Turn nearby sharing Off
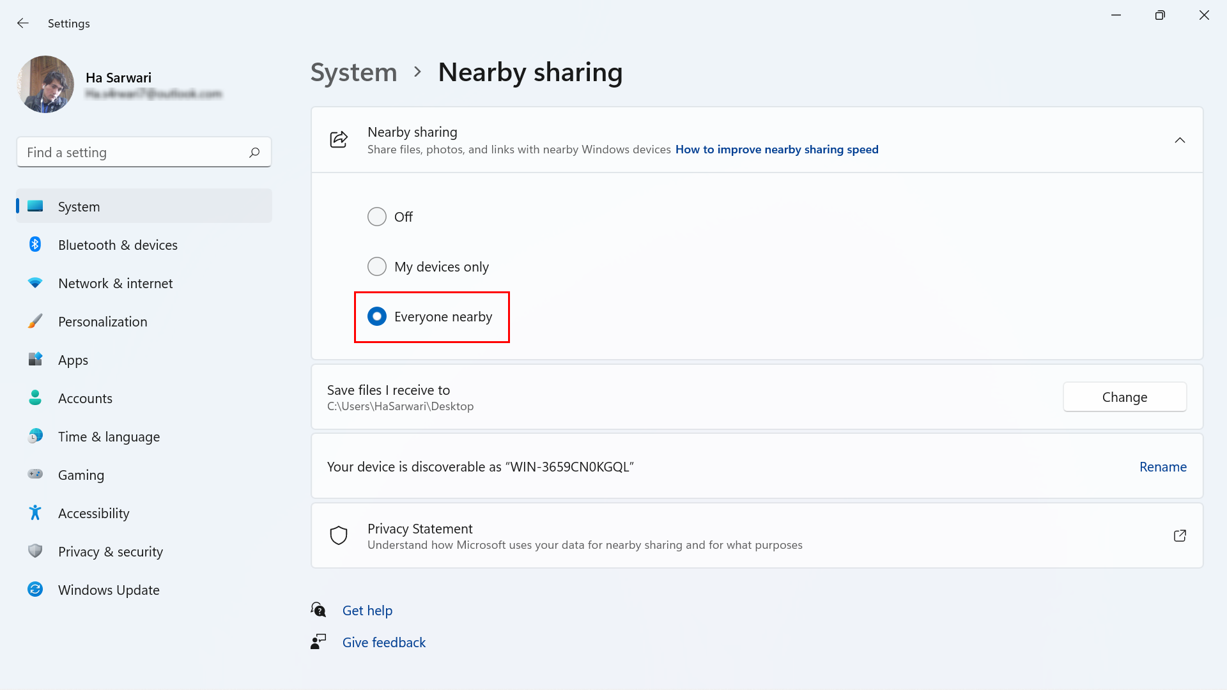Image resolution: width=1227 pixels, height=690 pixels. [377, 217]
